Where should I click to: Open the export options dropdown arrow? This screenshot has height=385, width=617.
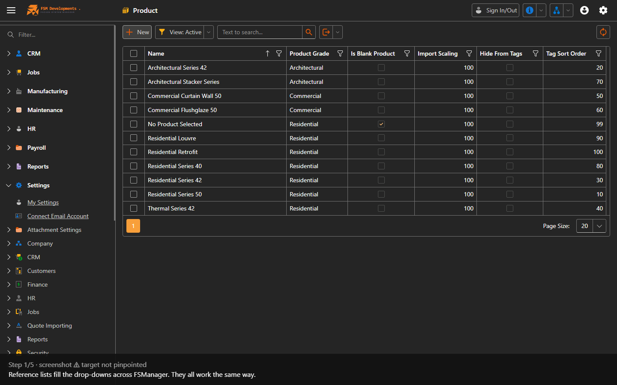point(338,32)
